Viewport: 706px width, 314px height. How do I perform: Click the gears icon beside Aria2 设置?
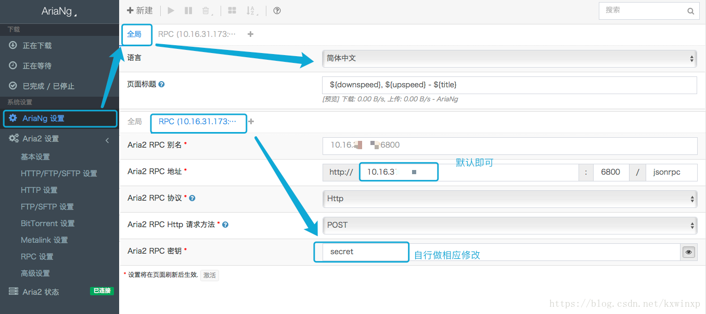[14, 138]
